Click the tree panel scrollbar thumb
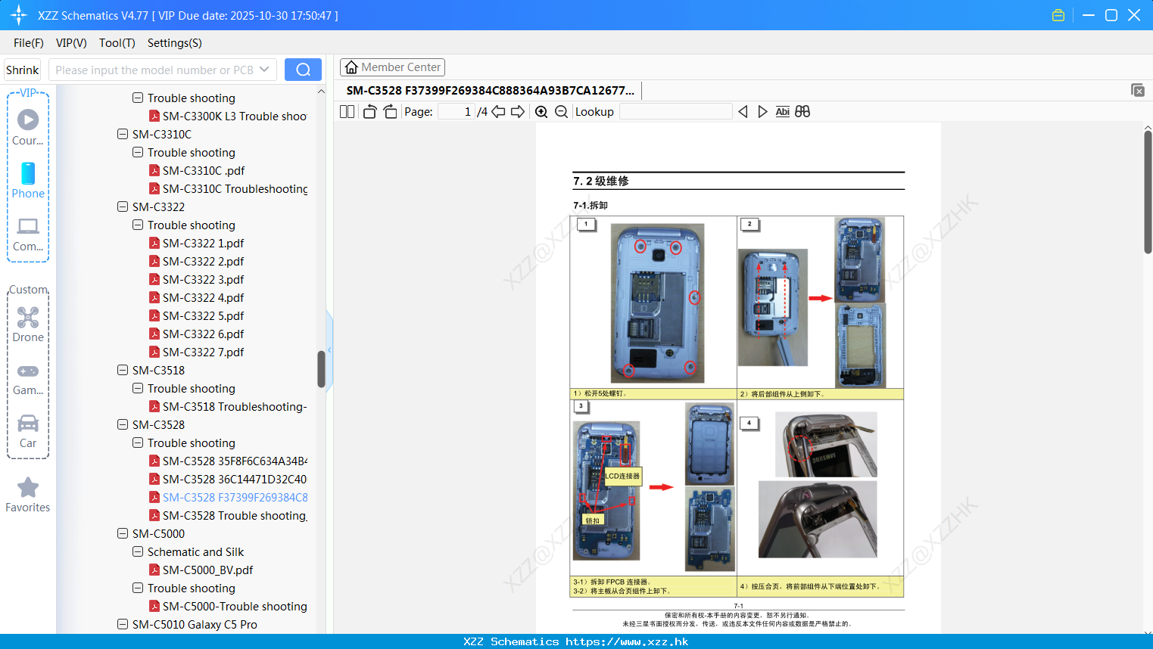This screenshot has height=649, width=1153. click(x=321, y=369)
